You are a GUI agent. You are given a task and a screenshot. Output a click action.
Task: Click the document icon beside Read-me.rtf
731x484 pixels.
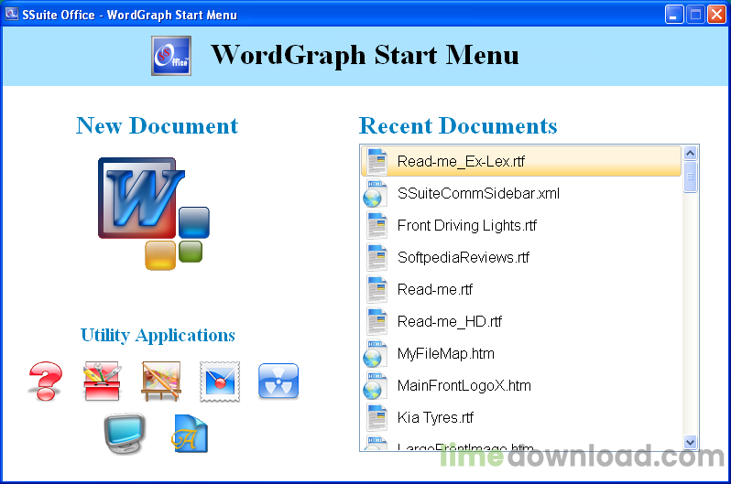[376, 289]
